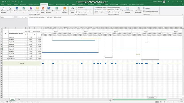Open the Insert (Вставка) tab
This screenshot has height=103, width=184.
click(16, 5)
